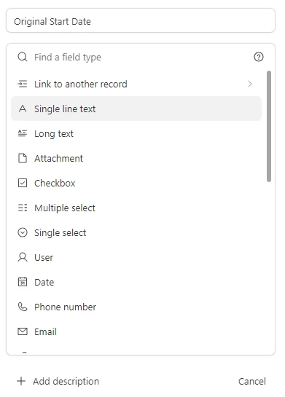Image resolution: width=285 pixels, height=397 pixels.
Task: Click the Long text icon
Action: coord(23,133)
